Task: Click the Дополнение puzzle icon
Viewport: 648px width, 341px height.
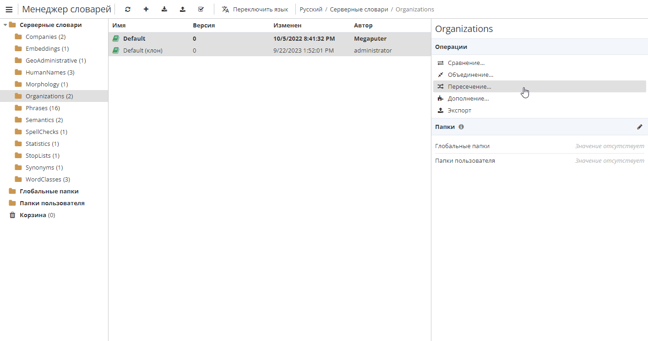Action: coord(441,98)
